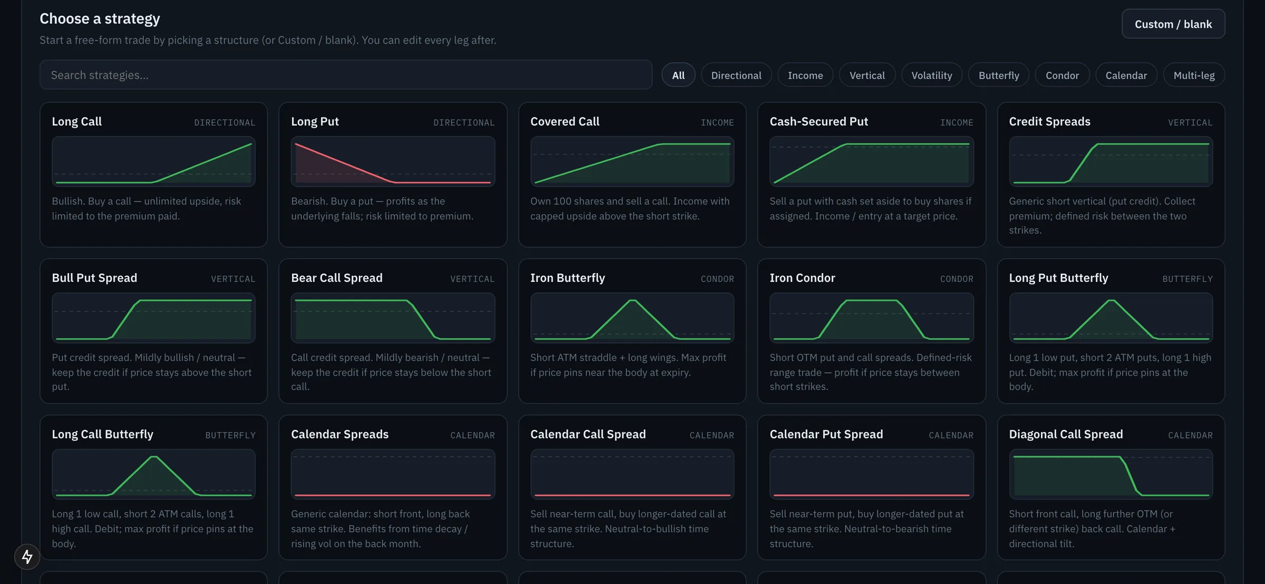Focus the Search strategies field
This screenshot has height=584, width=1265.
pyautogui.click(x=346, y=75)
